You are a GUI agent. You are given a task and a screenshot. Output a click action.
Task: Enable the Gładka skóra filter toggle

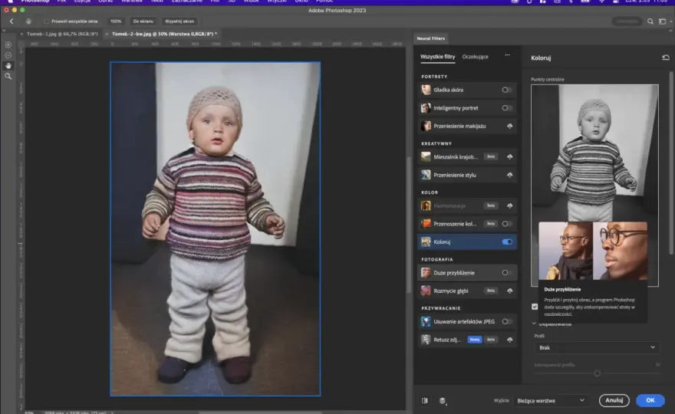pos(507,90)
